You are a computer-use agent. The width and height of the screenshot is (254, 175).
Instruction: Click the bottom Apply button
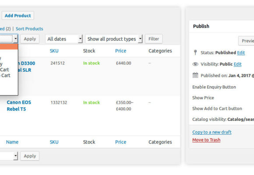pos(30,156)
